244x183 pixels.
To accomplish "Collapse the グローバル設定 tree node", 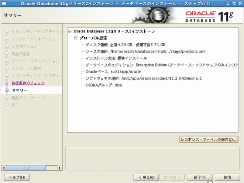I will 76,38.
